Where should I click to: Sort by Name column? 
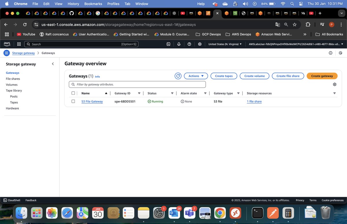106,93
